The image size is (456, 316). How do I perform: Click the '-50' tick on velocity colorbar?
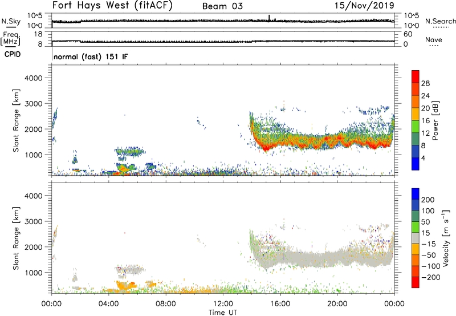pos(429,255)
